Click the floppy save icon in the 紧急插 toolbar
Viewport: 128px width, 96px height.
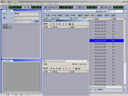click(x=76, y=69)
